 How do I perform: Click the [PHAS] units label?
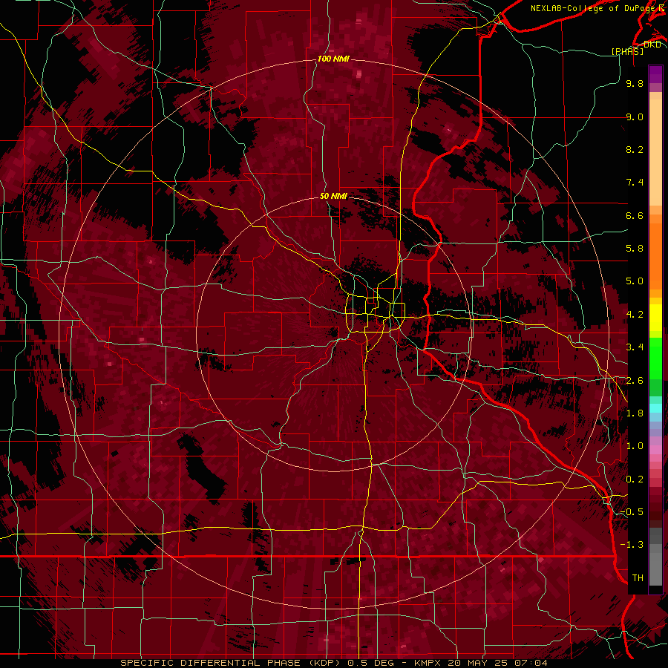[627, 51]
